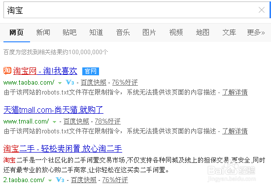The height and width of the screenshot is (188, 271).
Task: Open the 贴吧 tab
Action: (69, 32)
